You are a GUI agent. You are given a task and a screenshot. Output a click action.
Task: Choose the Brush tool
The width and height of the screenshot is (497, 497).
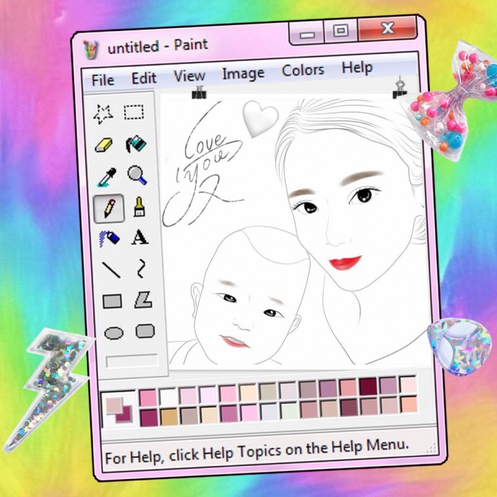coord(139,206)
